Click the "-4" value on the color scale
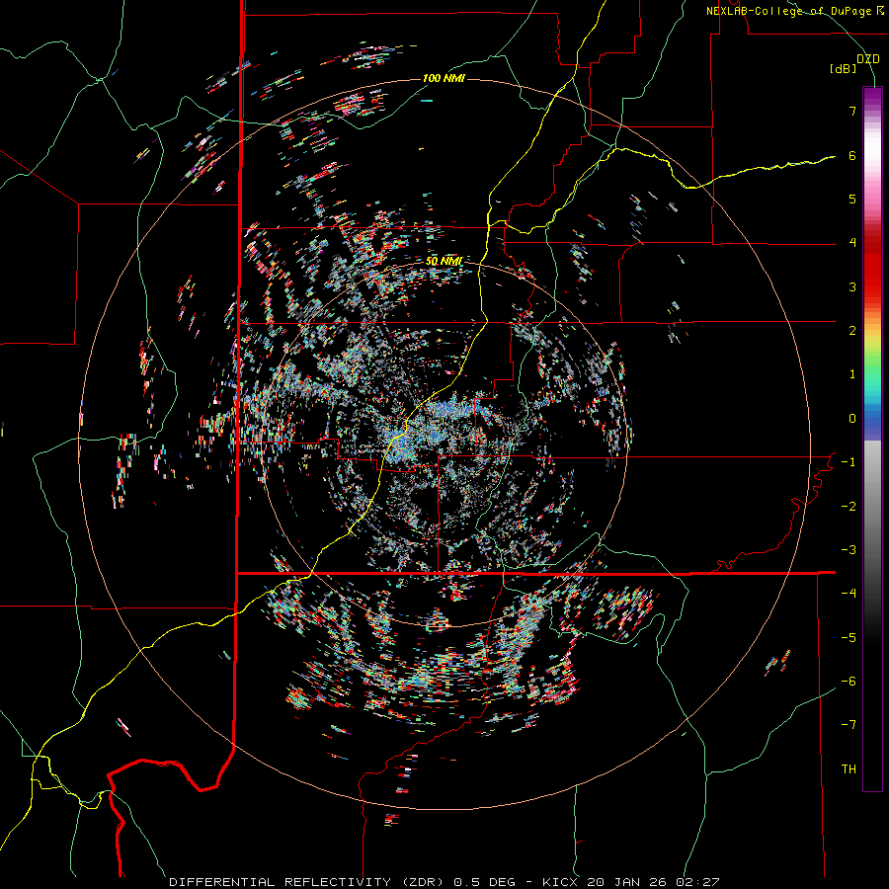This screenshot has width=889, height=889. (849, 594)
